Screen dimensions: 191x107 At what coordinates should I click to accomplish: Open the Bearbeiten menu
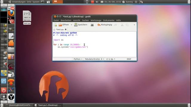[x=66, y=21]
